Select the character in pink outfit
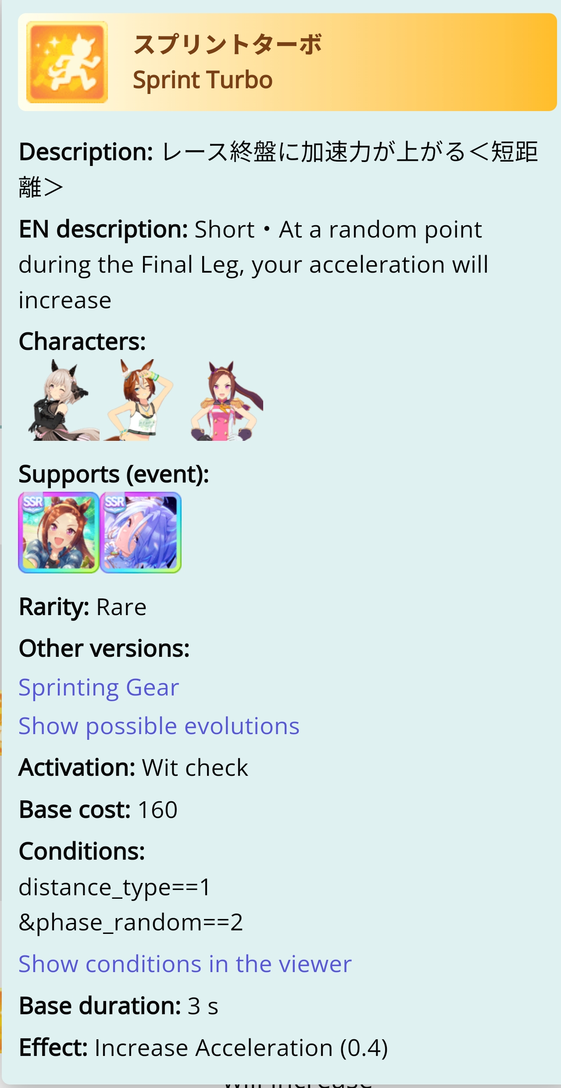This screenshot has width=561, height=1088. click(225, 400)
